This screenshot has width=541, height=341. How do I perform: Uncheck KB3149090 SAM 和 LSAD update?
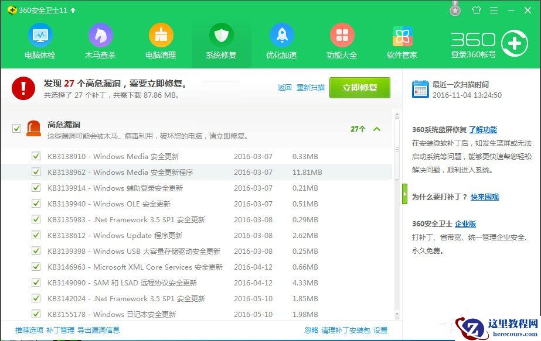coord(36,283)
